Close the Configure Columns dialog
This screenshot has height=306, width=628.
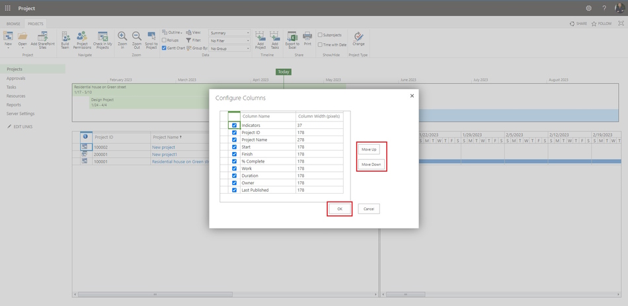(412, 96)
